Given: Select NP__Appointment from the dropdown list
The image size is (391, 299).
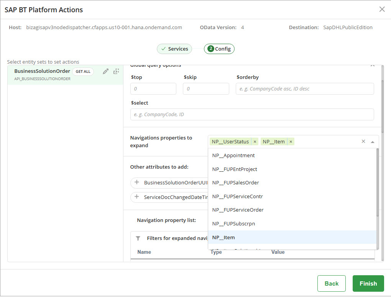Looking at the screenshot, I should point(292,155).
